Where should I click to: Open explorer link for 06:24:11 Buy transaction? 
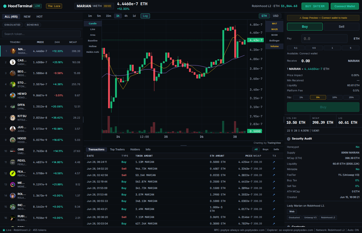pyautogui.click(x=274, y=162)
